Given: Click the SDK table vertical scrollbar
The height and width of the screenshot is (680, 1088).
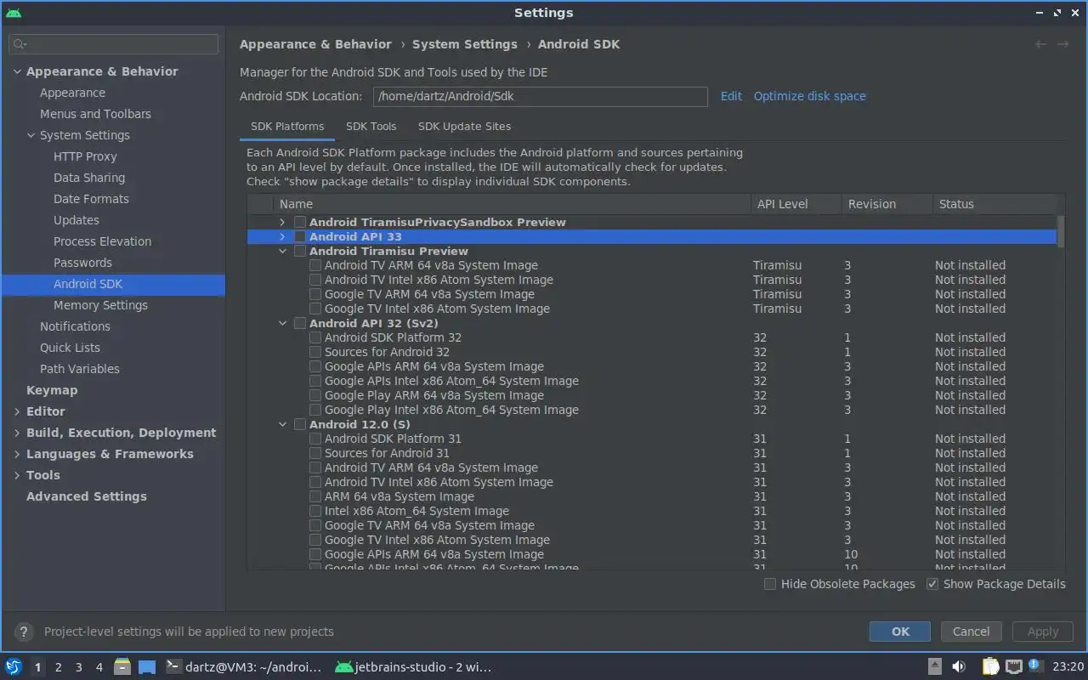Looking at the screenshot, I should [x=1060, y=231].
